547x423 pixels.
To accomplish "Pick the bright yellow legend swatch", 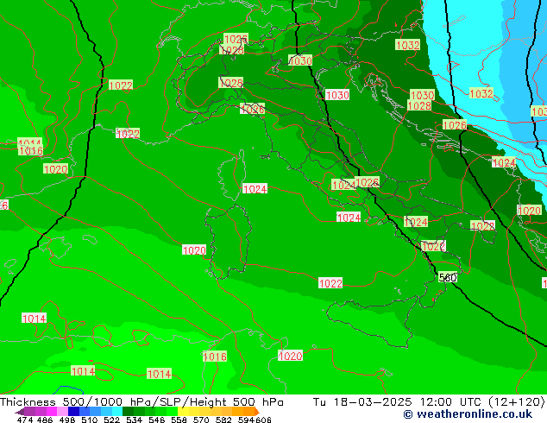I will (183, 412).
